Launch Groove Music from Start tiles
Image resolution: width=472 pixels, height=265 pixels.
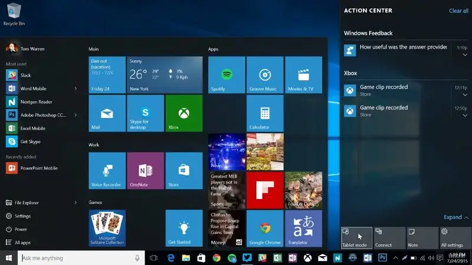point(265,75)
